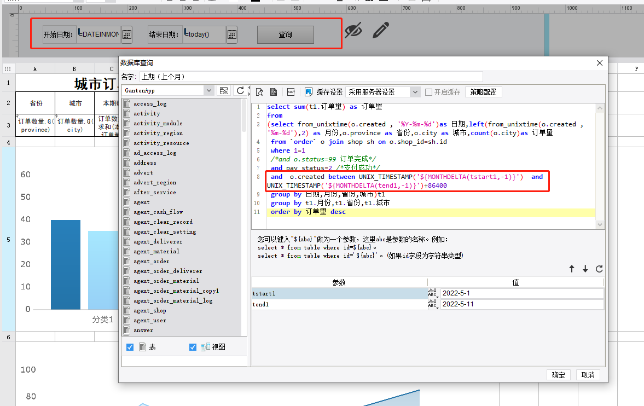Click the edit connection icon beside GantenApp

click(x=224, y=91)
